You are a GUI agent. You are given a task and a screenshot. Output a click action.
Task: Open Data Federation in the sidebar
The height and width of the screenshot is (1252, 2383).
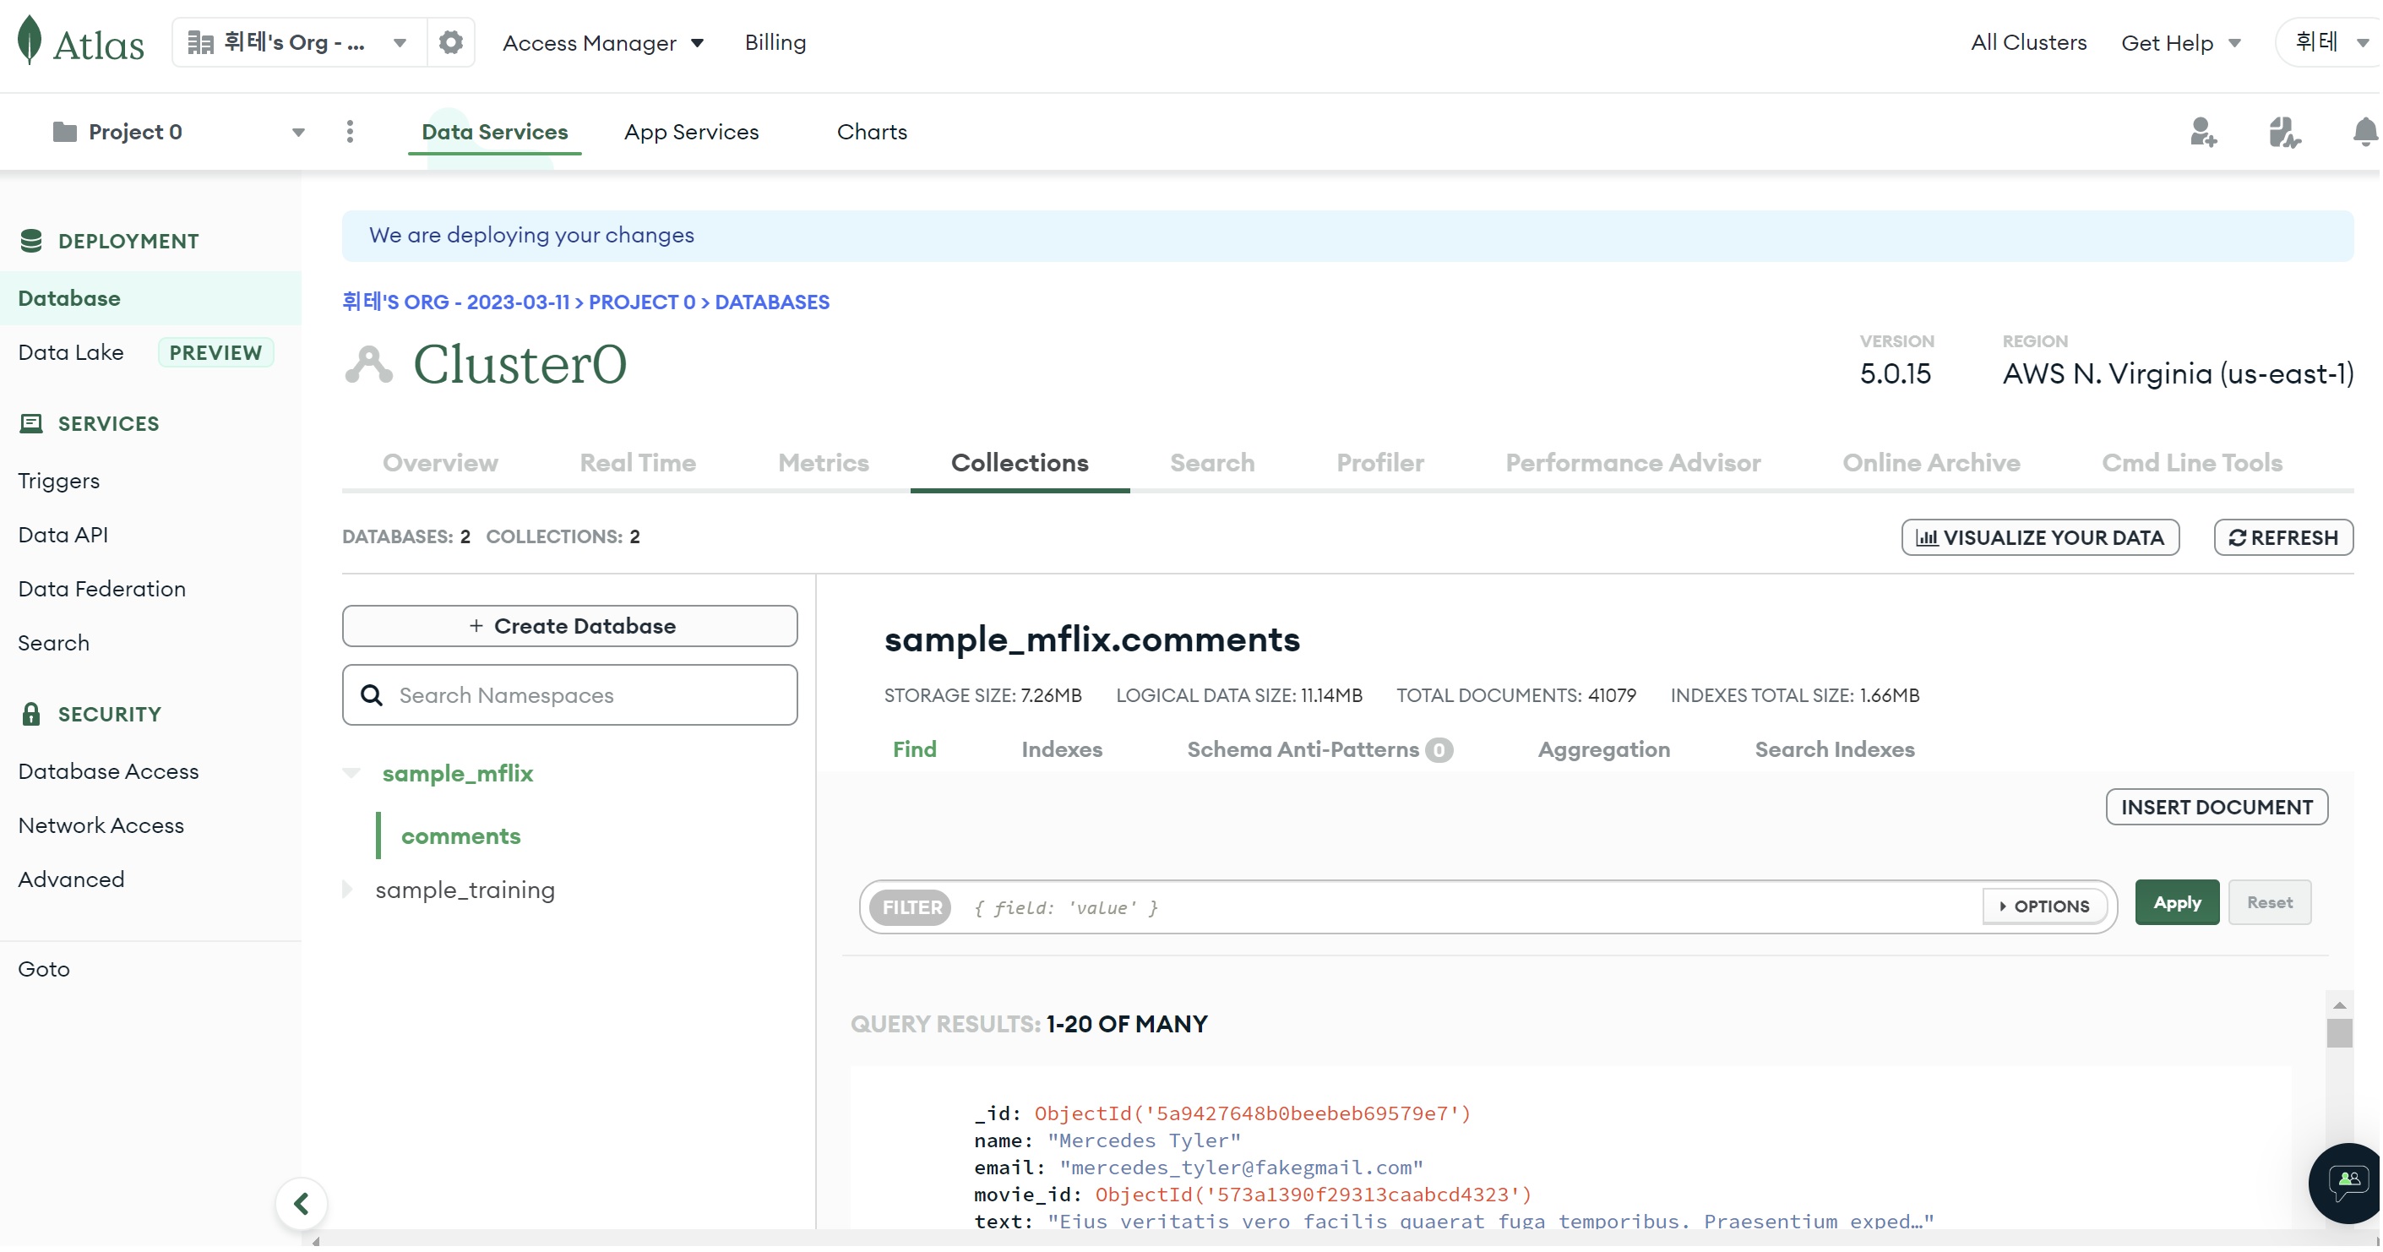(x=101, y=589)
